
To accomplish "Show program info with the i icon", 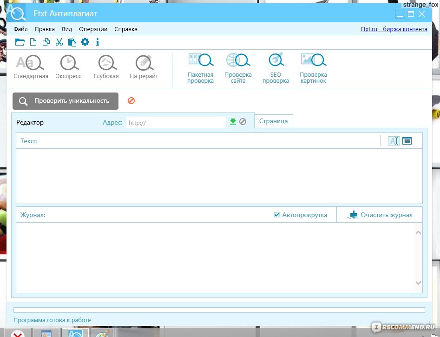I will pos(98,42).
